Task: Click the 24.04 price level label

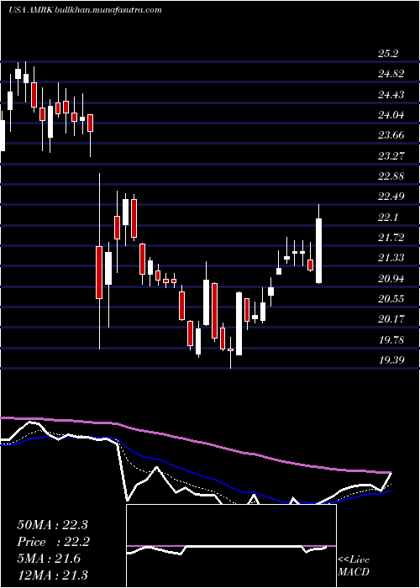Action: click(x=391, y=115)
